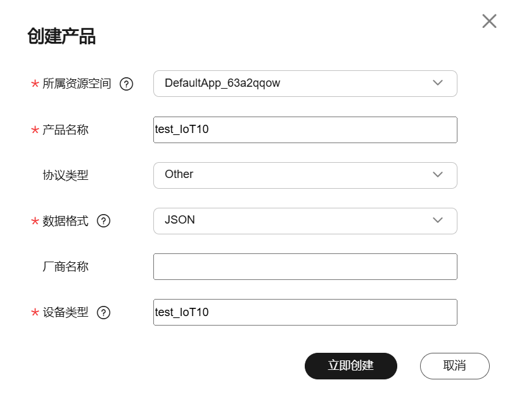
Task: Click the 产品名称 field label
Action: pos(66,130)
